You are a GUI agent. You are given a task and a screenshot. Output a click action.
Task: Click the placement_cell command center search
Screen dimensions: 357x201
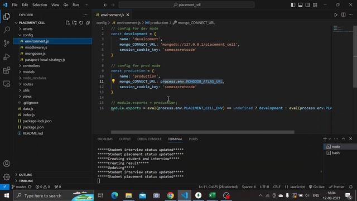186,5
